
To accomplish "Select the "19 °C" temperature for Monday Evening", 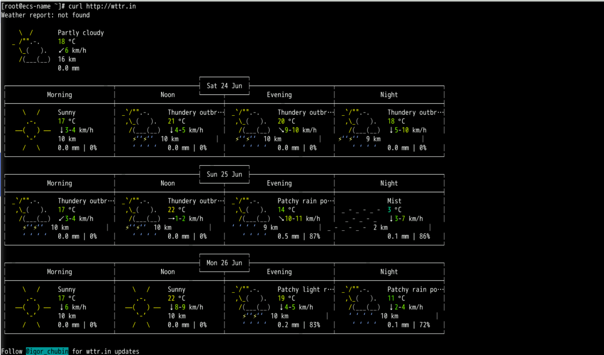I will click(286, 298).
